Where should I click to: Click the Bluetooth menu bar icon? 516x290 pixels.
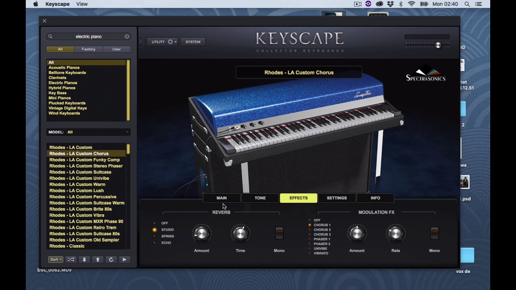click(x=401, y=4)
